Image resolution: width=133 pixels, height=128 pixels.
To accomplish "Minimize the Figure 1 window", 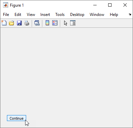I will pos(95,5).
